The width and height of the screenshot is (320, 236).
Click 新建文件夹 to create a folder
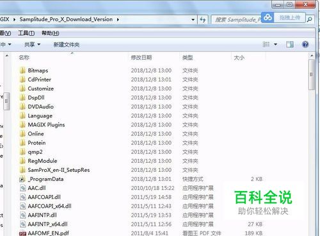pyautogui.click(x=67, y=44)
